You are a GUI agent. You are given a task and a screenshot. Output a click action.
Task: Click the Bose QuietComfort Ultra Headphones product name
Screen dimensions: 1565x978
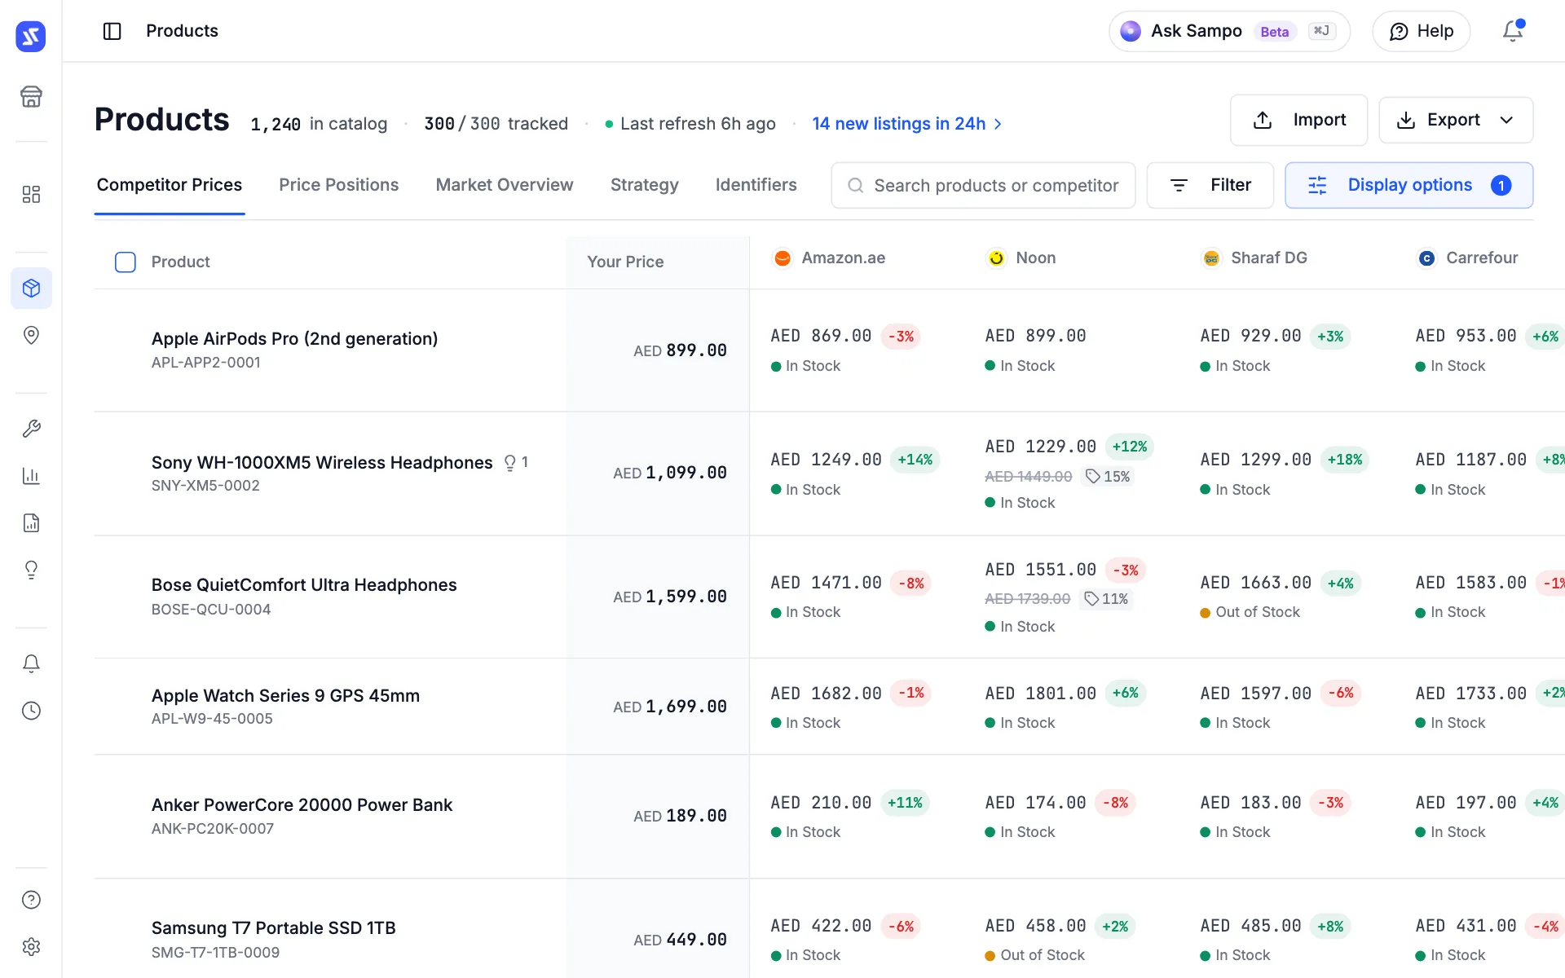pyautogui.click(x=304, y=585)
